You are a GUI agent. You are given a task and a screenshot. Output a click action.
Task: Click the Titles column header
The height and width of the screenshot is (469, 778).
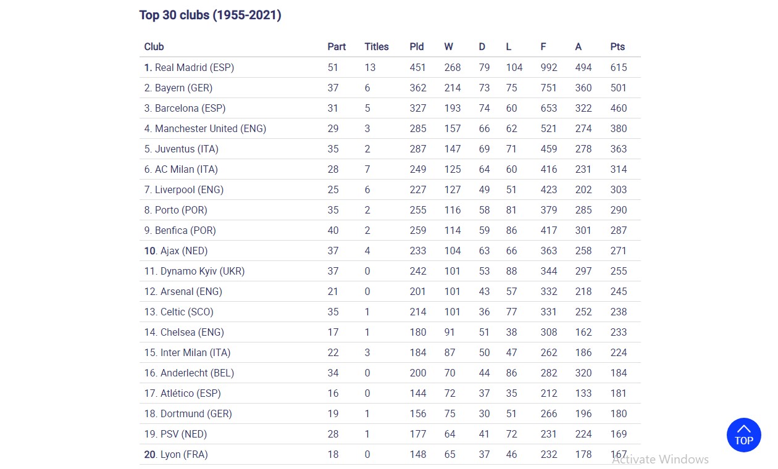(x=376, y=47)
